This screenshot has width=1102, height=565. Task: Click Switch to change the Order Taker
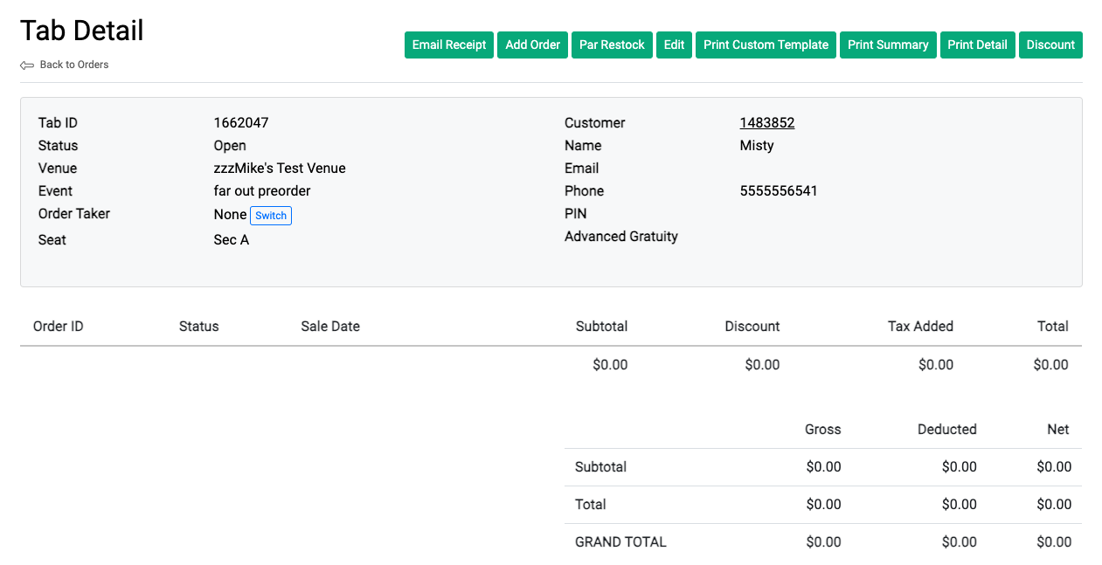pos(271,215)
